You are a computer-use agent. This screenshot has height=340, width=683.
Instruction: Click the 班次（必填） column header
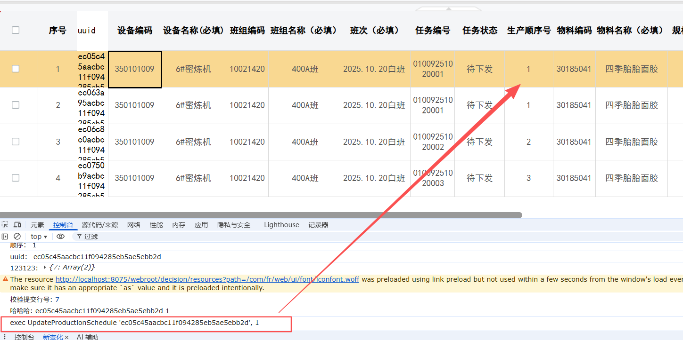click(376, 31)
